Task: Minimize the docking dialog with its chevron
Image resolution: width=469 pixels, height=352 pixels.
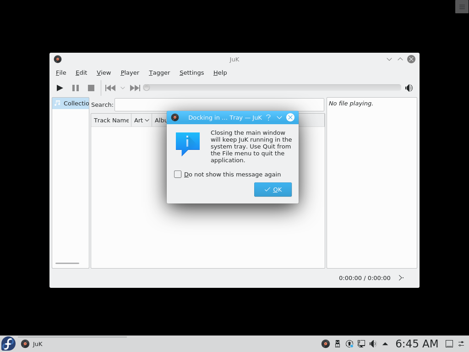Action: (279, 118)
